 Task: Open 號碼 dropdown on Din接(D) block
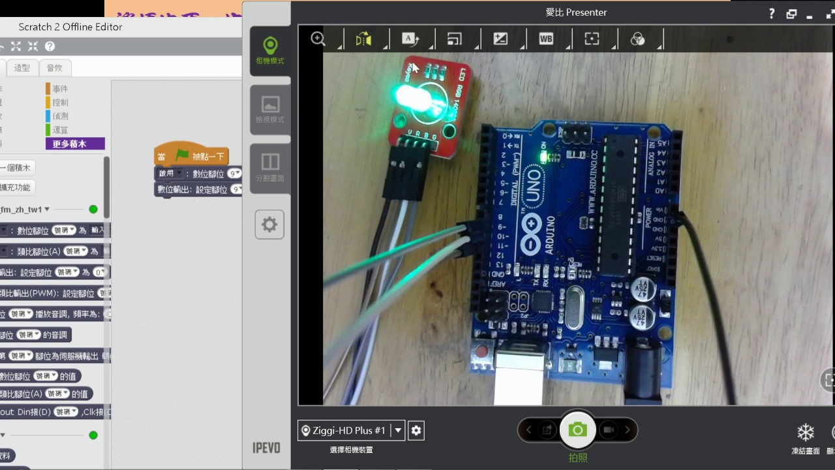point(66,412)
